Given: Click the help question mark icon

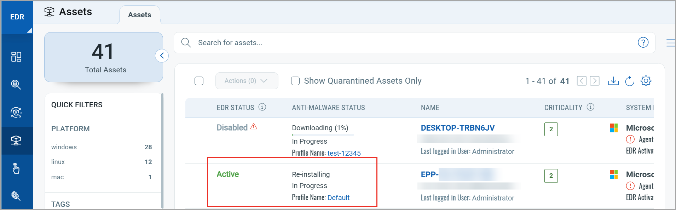Looking at the screenshot, I should (x=643, y=43).
